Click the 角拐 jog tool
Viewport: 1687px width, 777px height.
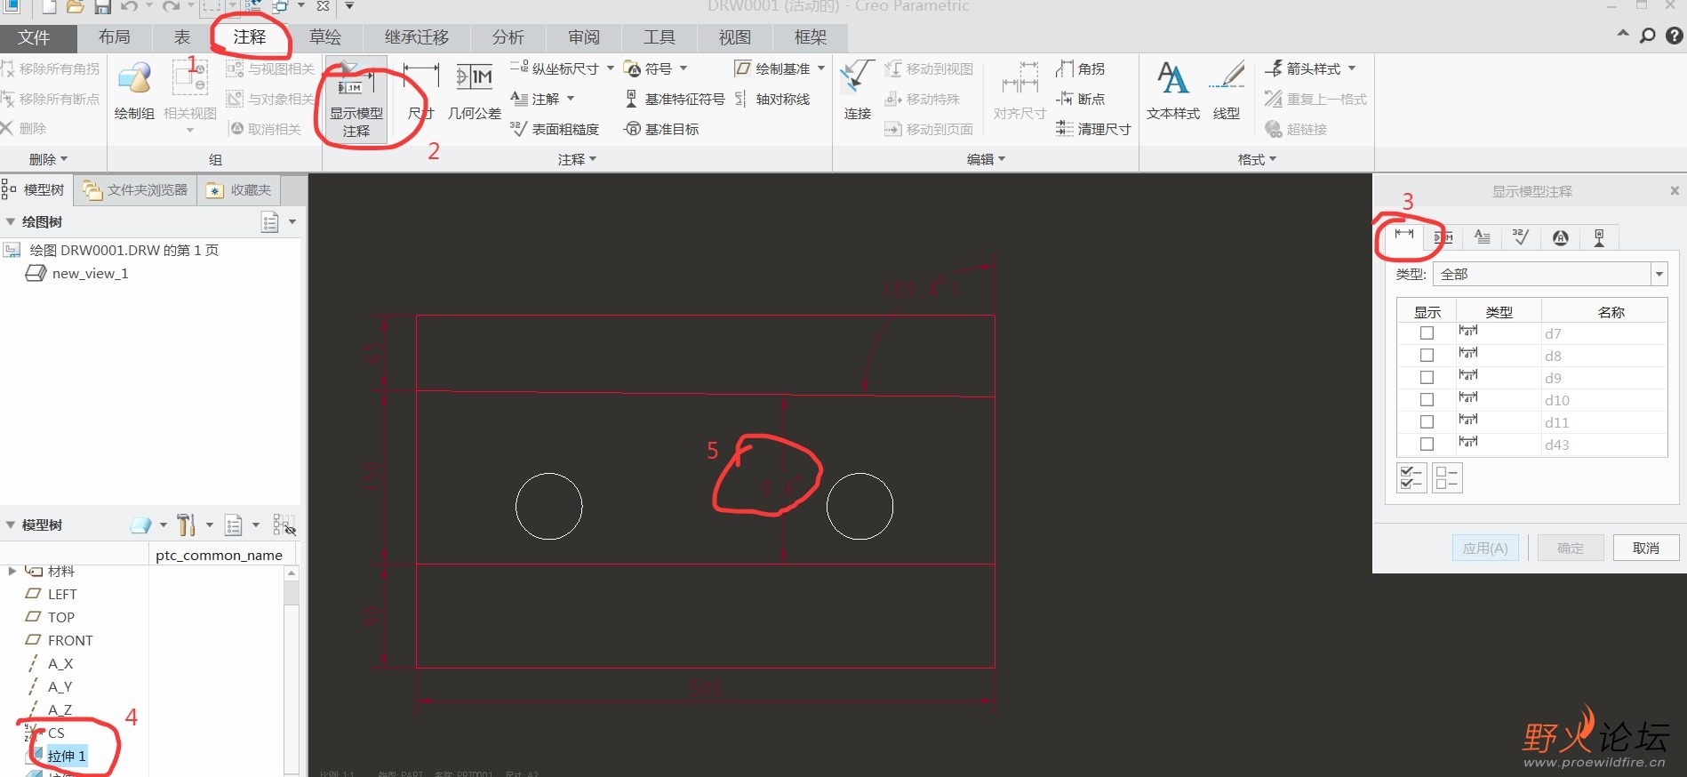click(1081, 68)
